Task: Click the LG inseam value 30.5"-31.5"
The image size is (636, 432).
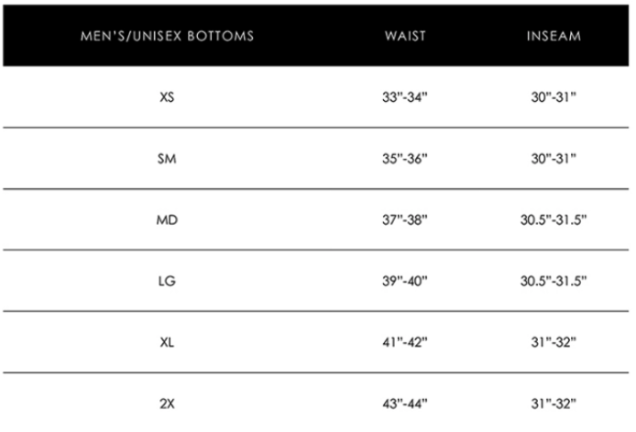Action: tap(554, 281)
